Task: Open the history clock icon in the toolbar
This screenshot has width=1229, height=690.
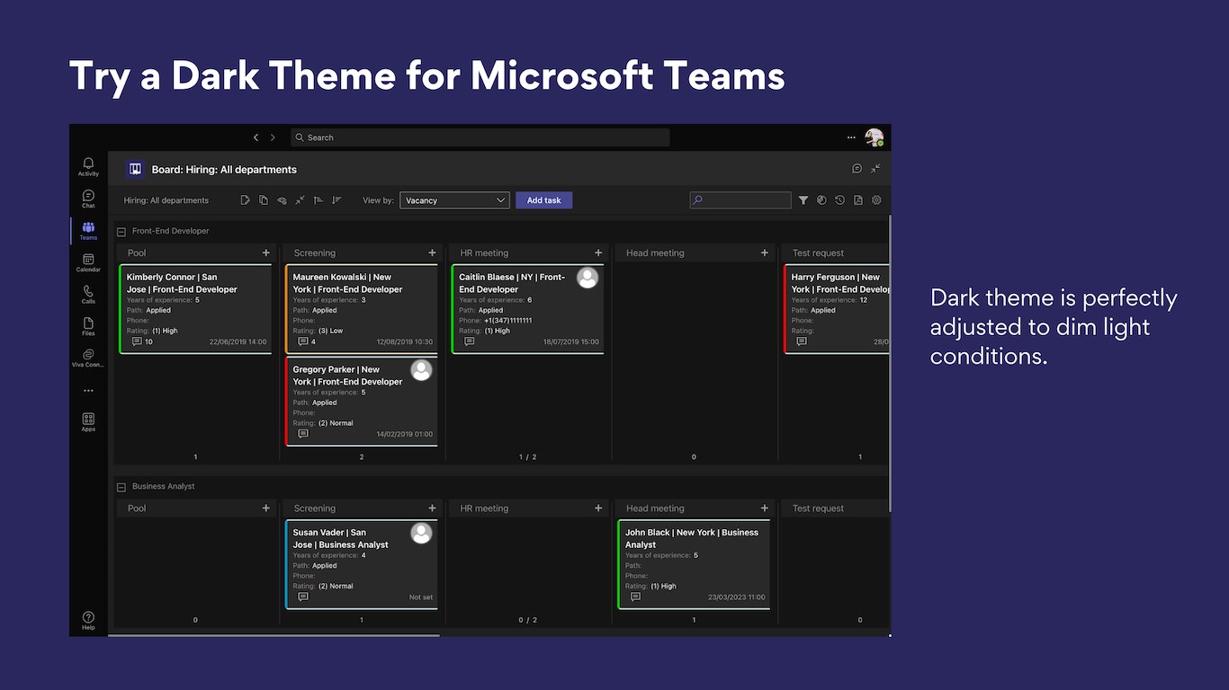Action: [839, 200]
